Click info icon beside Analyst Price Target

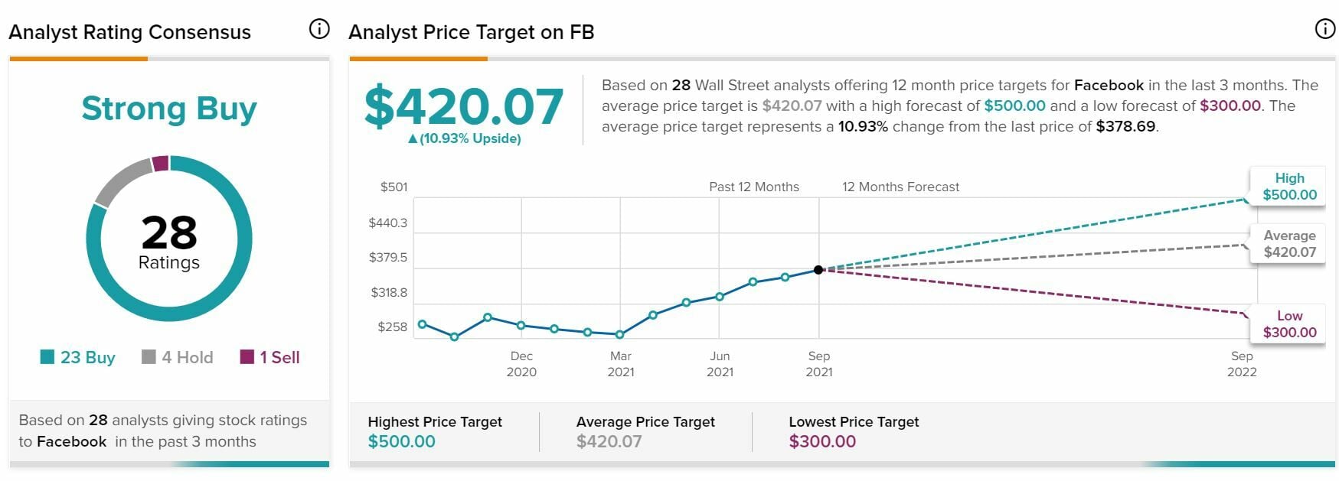coord(1324,29)
